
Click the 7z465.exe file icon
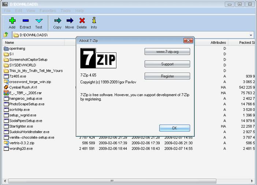(6, 76)
